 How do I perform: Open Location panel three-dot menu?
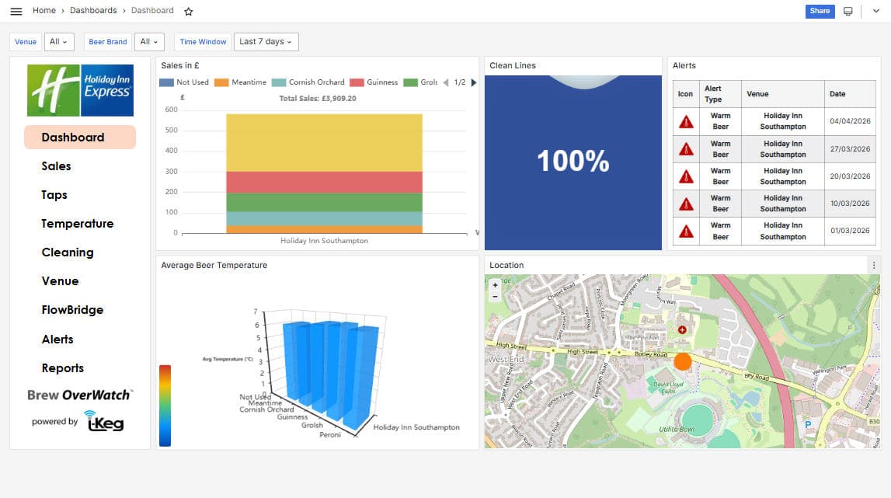pos(874,266)
